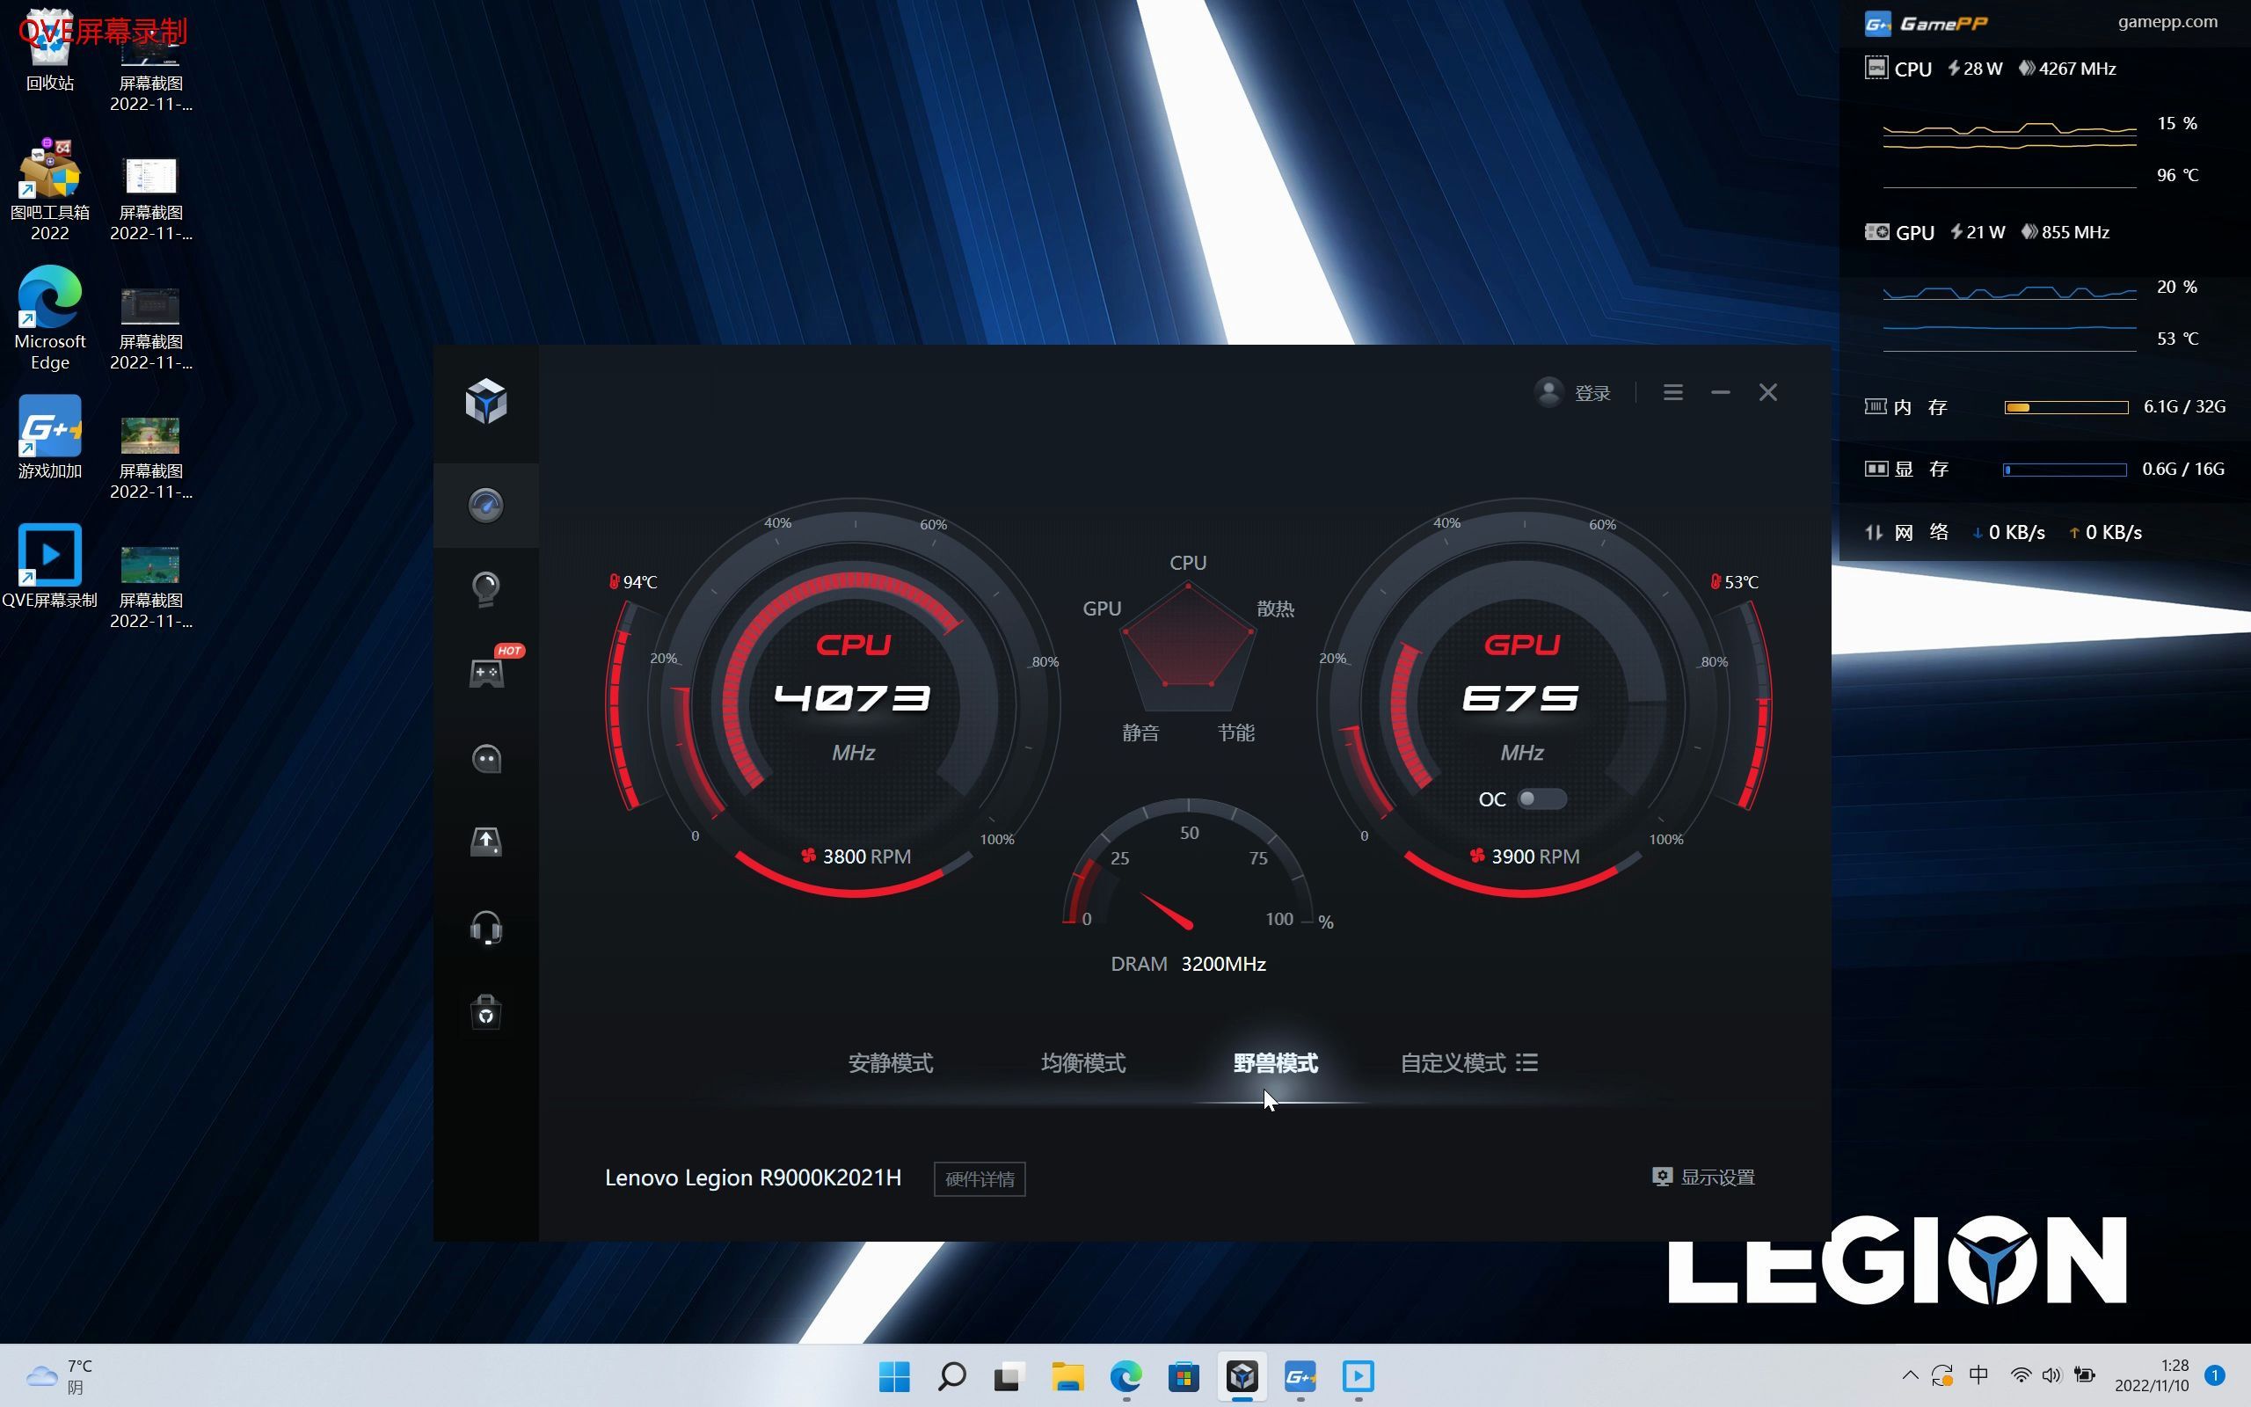The height and width of the screenshot is (1407, 2251).
Task: Click the 硬件详情 hardware details button
Action: [979, 1179]
